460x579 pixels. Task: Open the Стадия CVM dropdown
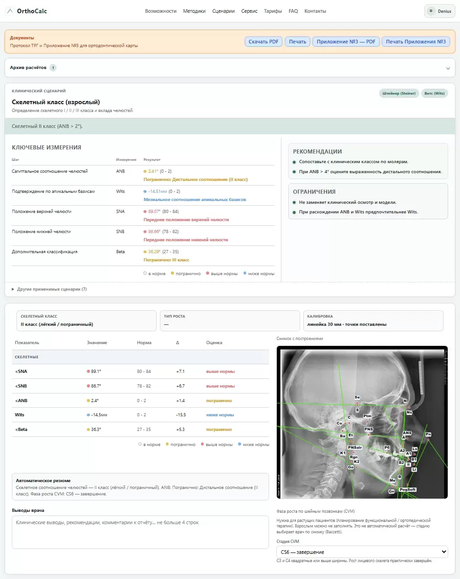tap(362, 552)
